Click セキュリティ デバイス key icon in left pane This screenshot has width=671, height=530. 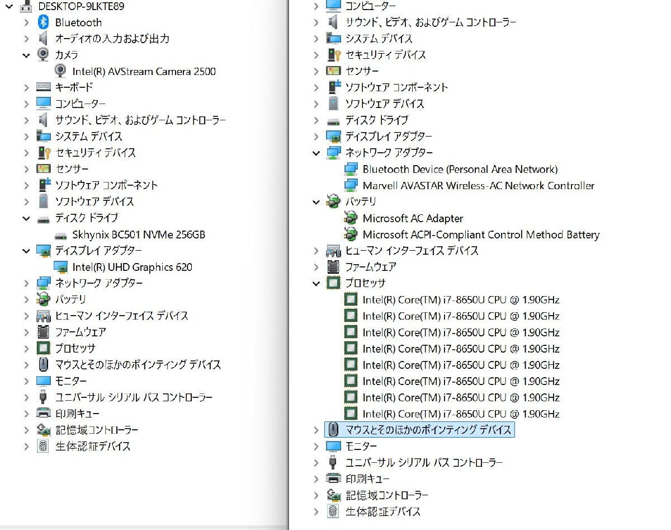click(x=43, y=152)
